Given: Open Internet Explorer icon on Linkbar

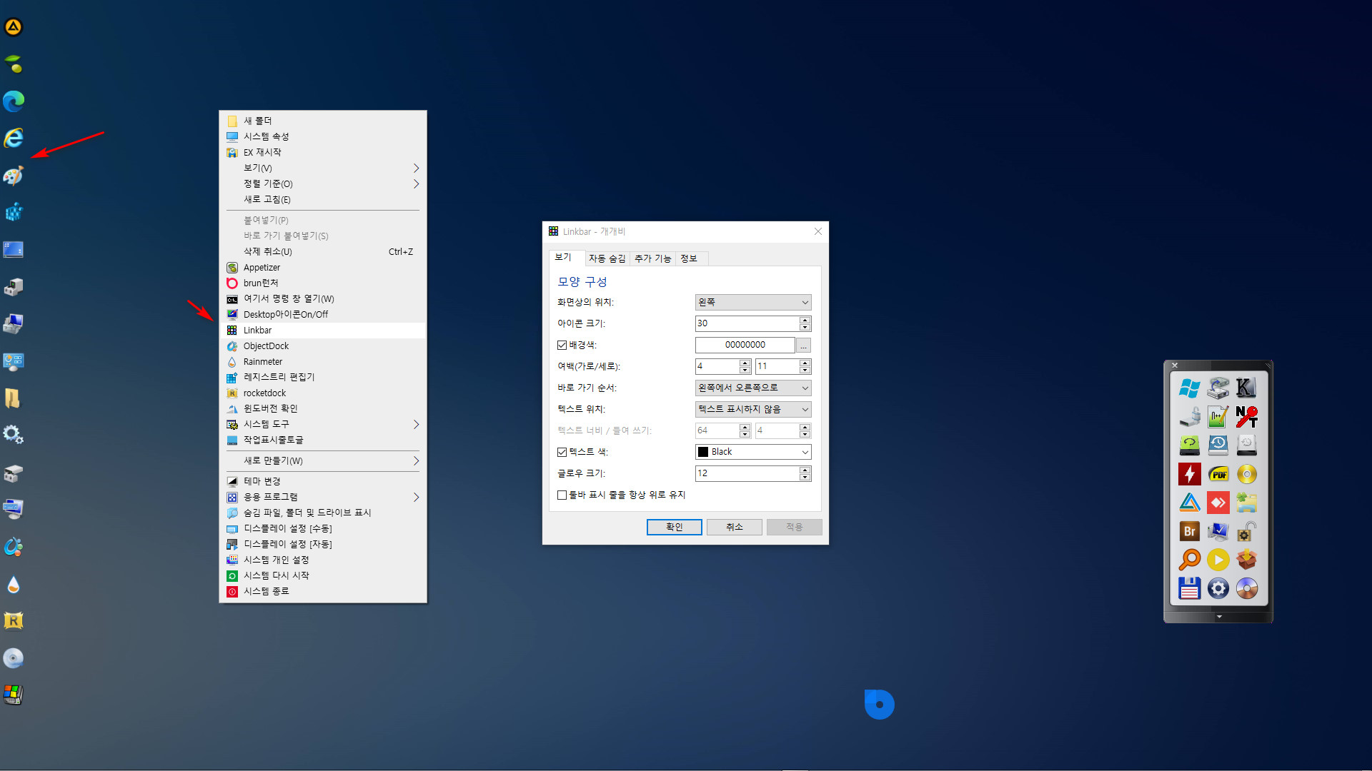Looking at the screenshot, I should point(14,138).
